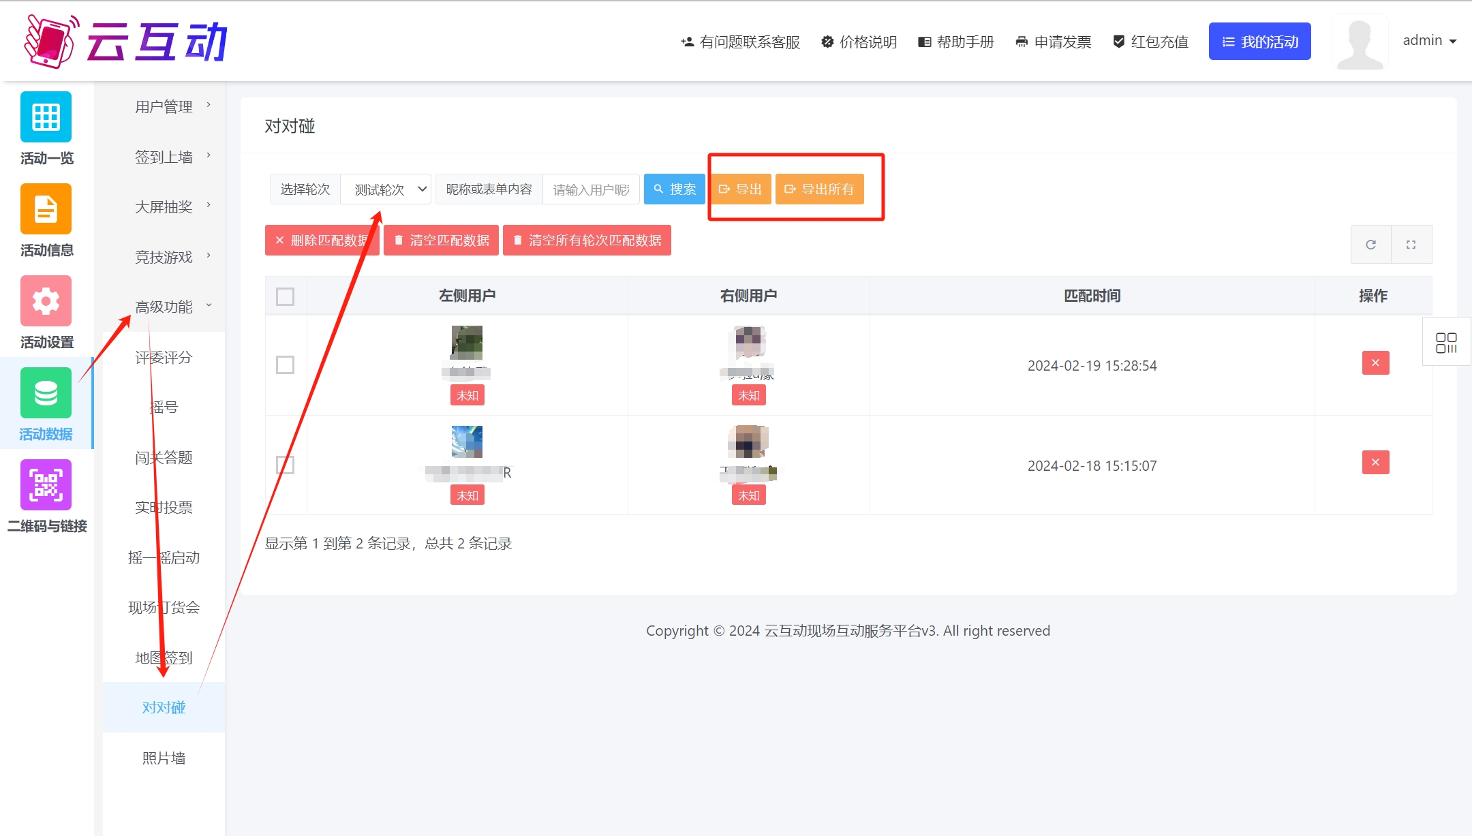1472x836 pixels.
Task: Expand the 用户管理 sidebar menu
Action: point(164,106)
